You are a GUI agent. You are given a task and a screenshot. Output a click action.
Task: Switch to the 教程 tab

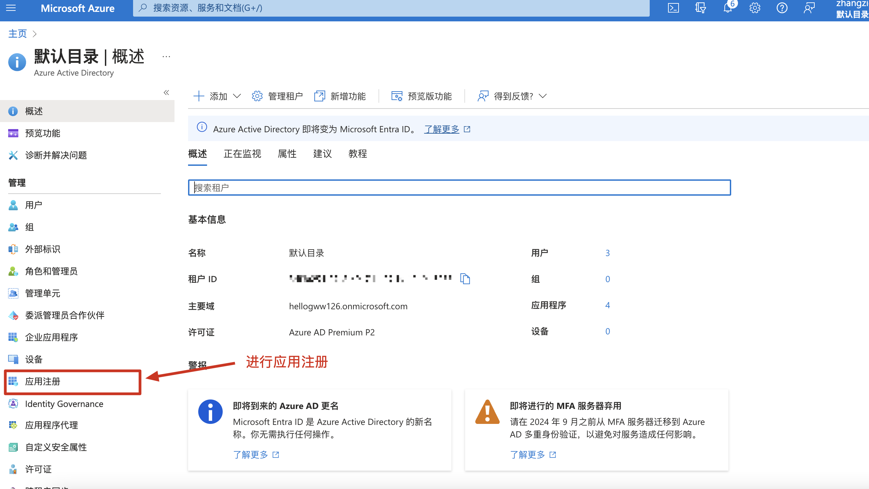pos(358,154)
